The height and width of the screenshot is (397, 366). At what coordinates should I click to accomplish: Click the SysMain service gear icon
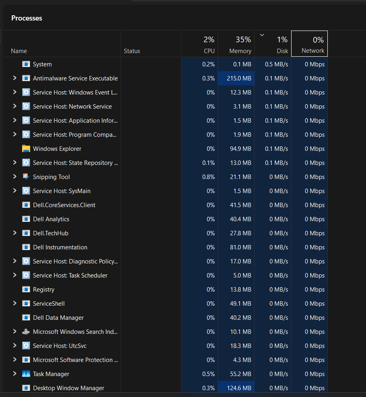(x=26, y=191)
